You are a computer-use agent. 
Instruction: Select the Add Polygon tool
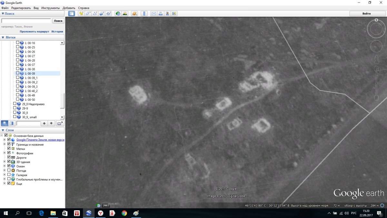(88, 14)
